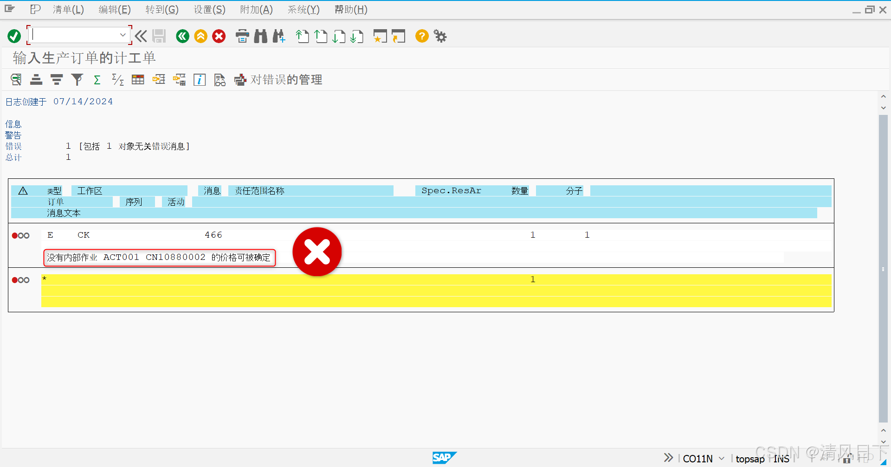891x467 pixels.
Task: Click the information (i) icon
Action: click(200, 79)
